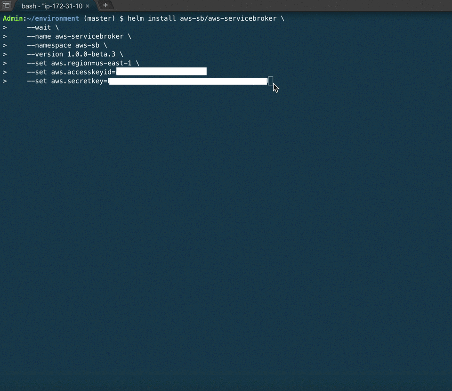The image size is (452, 391).
Task: Click the empty terminal background area
Action: (226, 212)
